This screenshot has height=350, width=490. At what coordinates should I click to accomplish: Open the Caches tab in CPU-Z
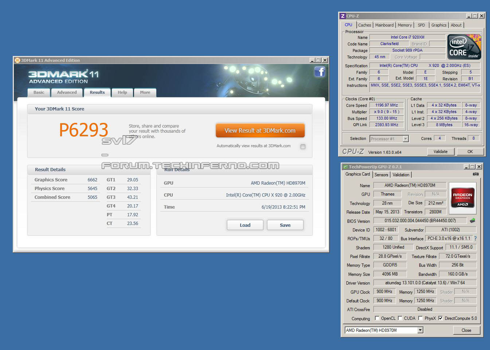coord(364,25)
